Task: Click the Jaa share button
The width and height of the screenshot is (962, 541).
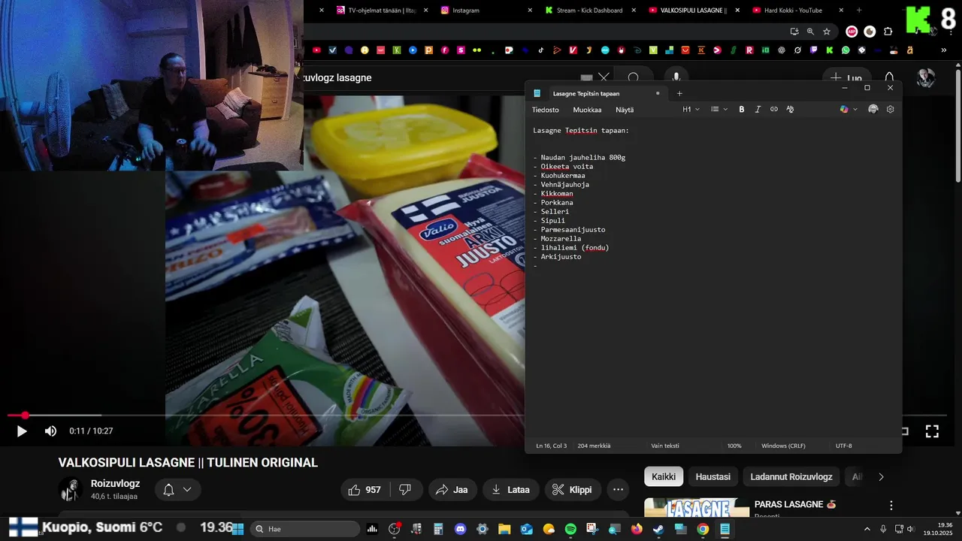Action: pyautogui.click(x=452, y=490)
